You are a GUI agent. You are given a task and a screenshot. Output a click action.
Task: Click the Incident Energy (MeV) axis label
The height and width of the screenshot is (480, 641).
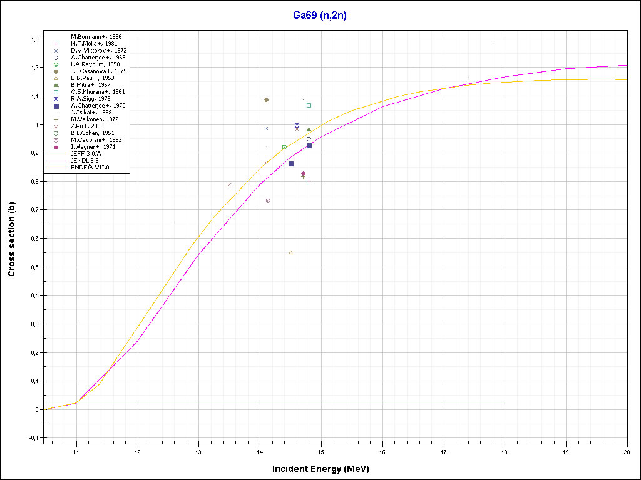pyautogui.click(x=325, y=469)
